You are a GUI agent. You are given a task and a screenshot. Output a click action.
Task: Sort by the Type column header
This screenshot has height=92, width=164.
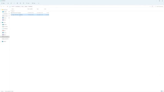tap(38, 9)
